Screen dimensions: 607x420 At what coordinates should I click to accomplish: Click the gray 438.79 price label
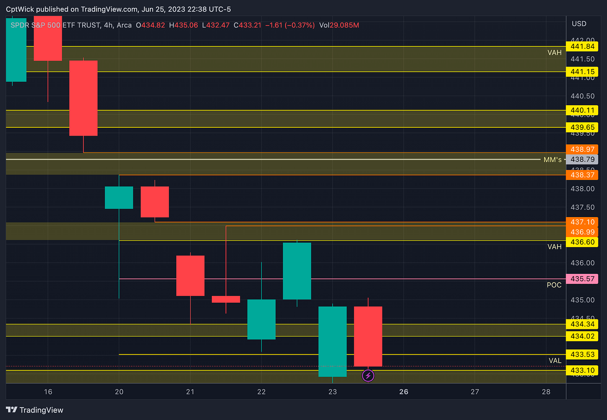coord(582,159)
